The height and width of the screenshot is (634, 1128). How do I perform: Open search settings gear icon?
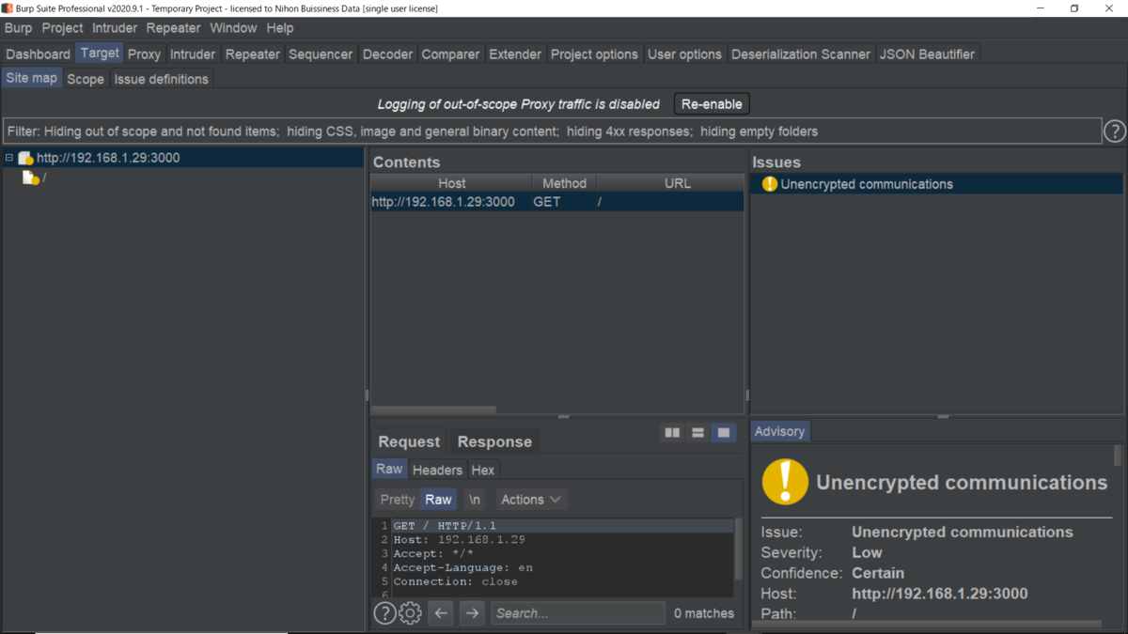pyautogui.click(x=410, y=613)
